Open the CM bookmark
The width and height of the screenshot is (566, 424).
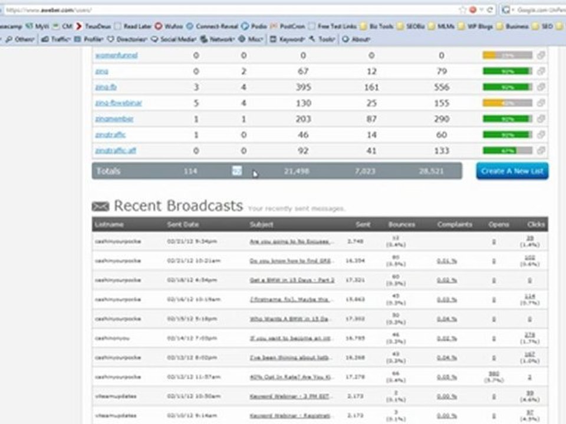pyautogui.click(x=63, y=26)
